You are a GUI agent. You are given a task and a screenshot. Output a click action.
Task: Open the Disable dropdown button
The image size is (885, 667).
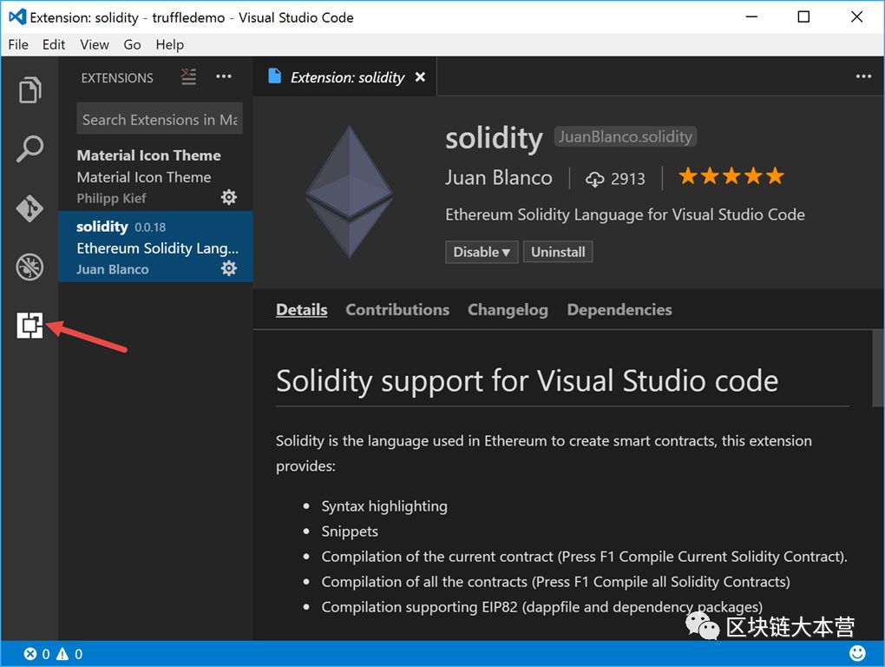[482, 252]
